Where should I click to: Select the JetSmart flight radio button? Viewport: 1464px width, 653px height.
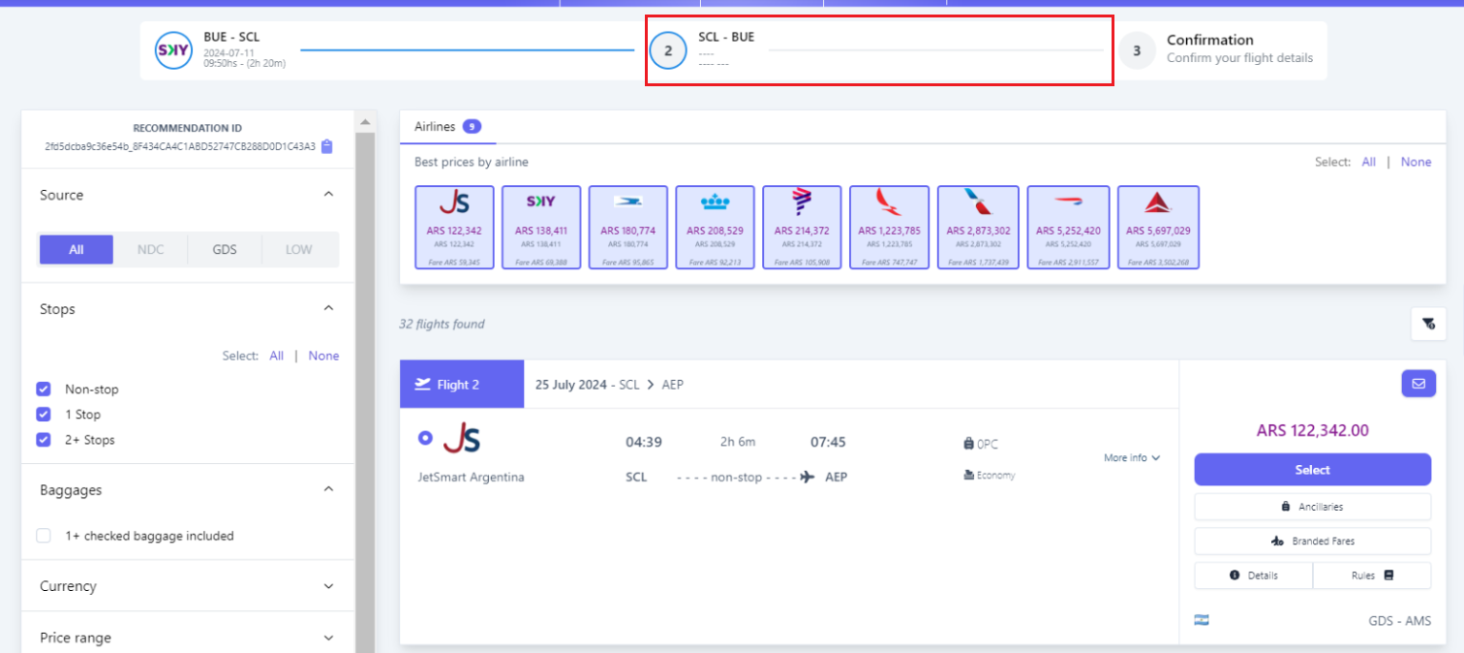[424, 438]
